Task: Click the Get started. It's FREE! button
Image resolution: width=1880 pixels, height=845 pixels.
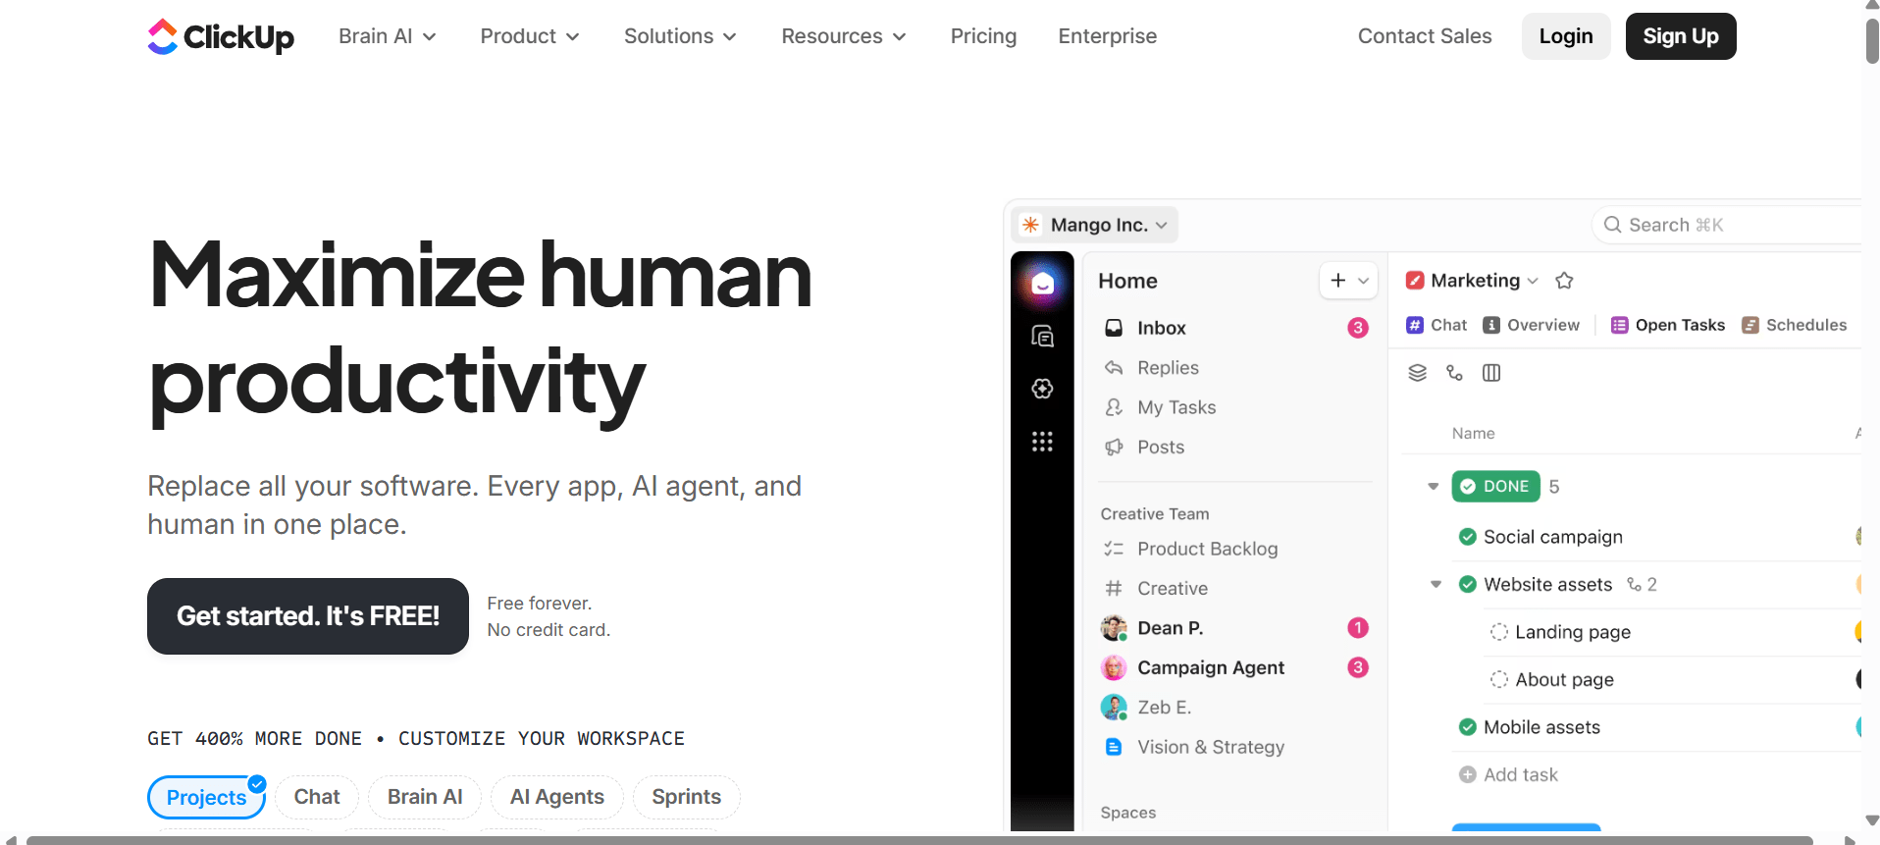Action: 307,616
